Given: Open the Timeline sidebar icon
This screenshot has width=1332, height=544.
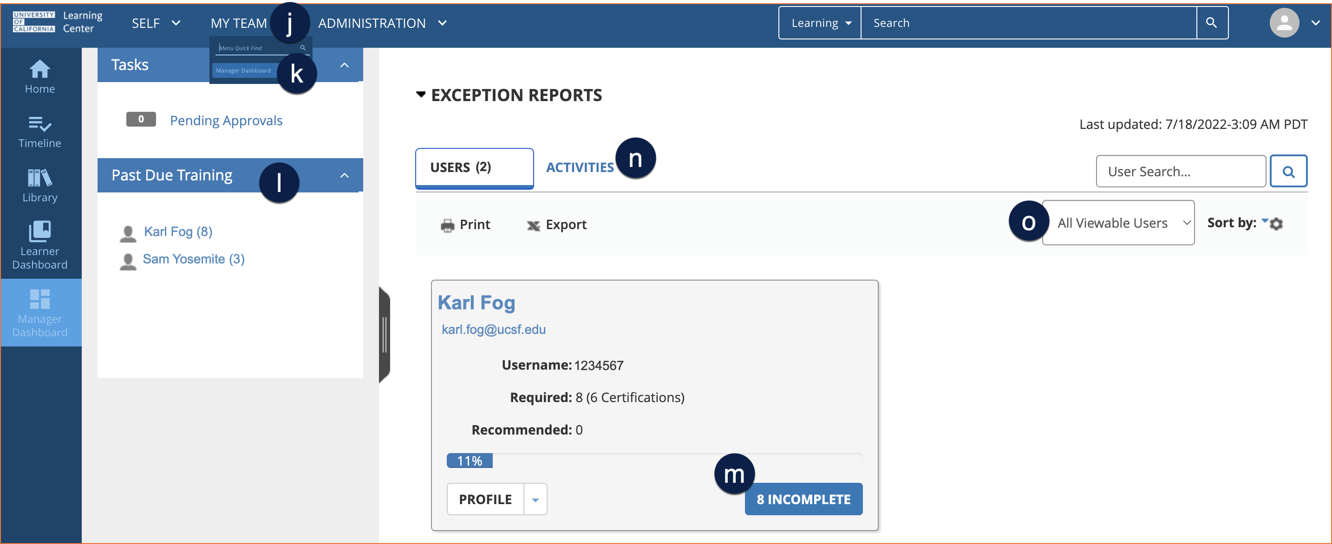Looking at the screenshot, I should click(40, 132).
